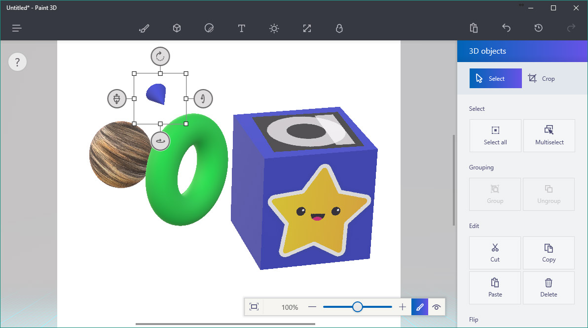This screenshot has height=328, width=588.
Task: Switch to the Crop tab
Action: click(x=542, y=78)
